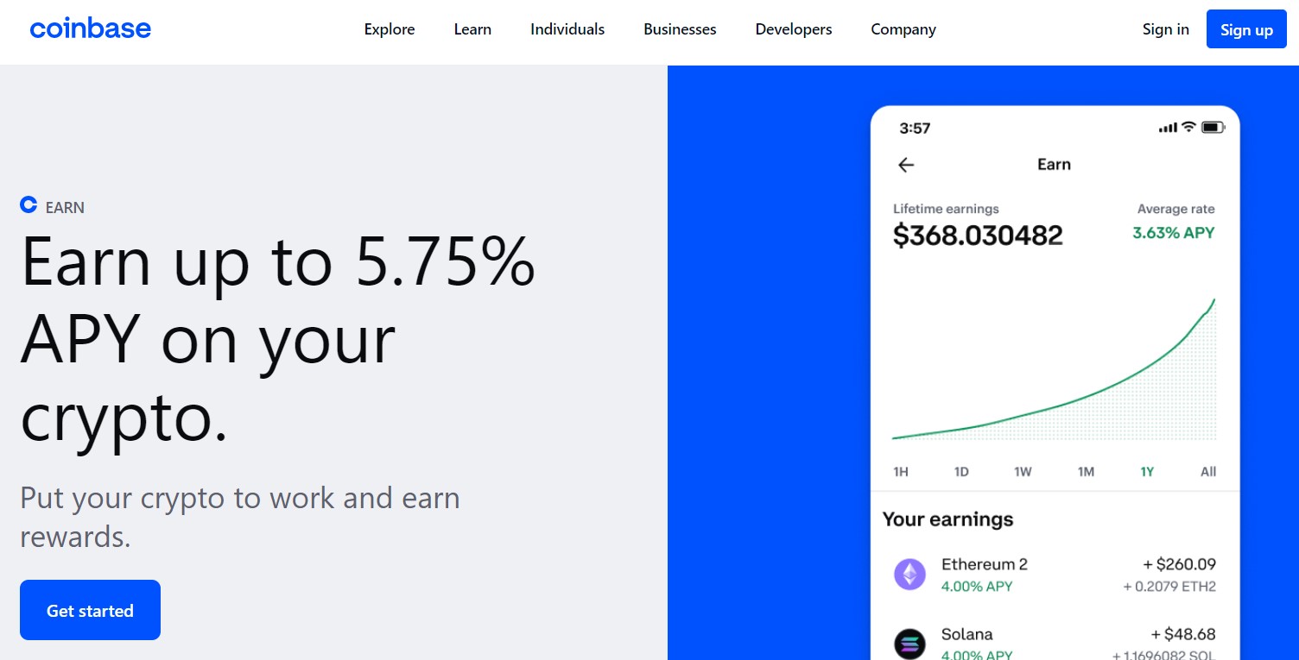
Task: Open the Learn menu
Action: click(x=472, y=29)
